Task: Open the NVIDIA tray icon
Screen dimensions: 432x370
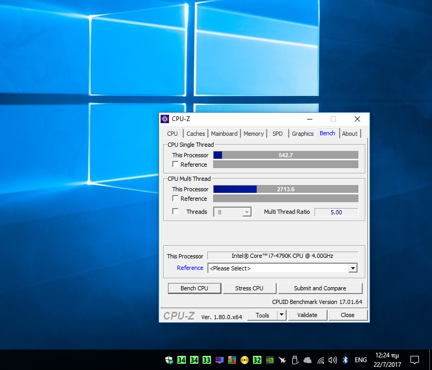Action: click(270, 360)
